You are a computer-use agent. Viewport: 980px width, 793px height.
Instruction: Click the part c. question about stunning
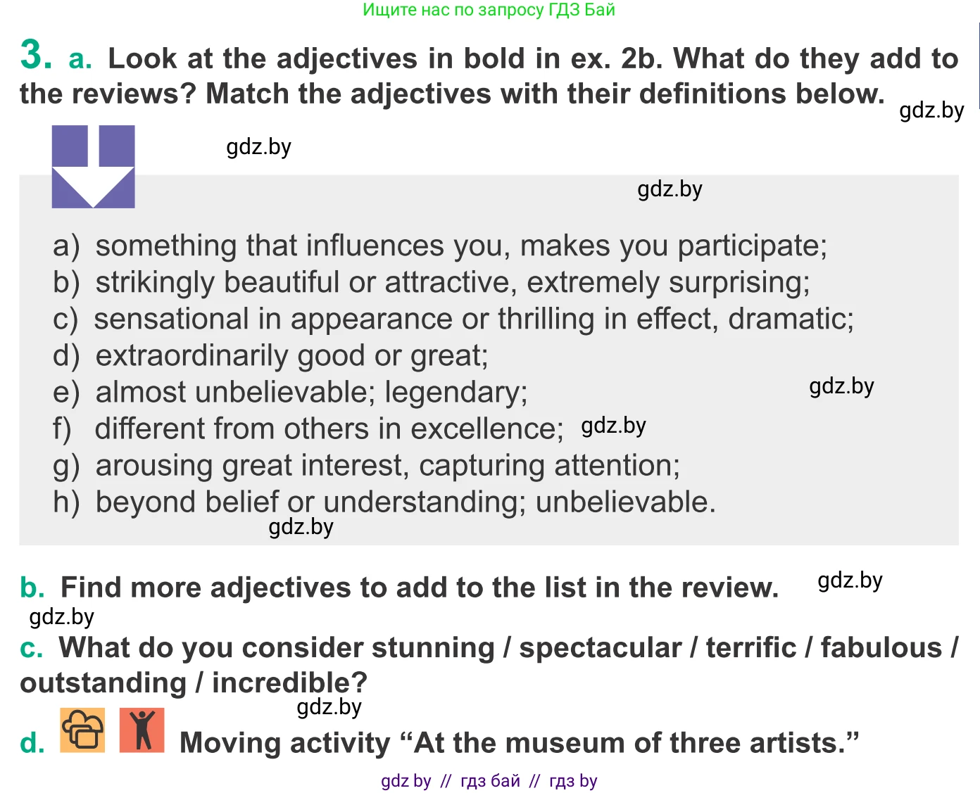(489, 664)
